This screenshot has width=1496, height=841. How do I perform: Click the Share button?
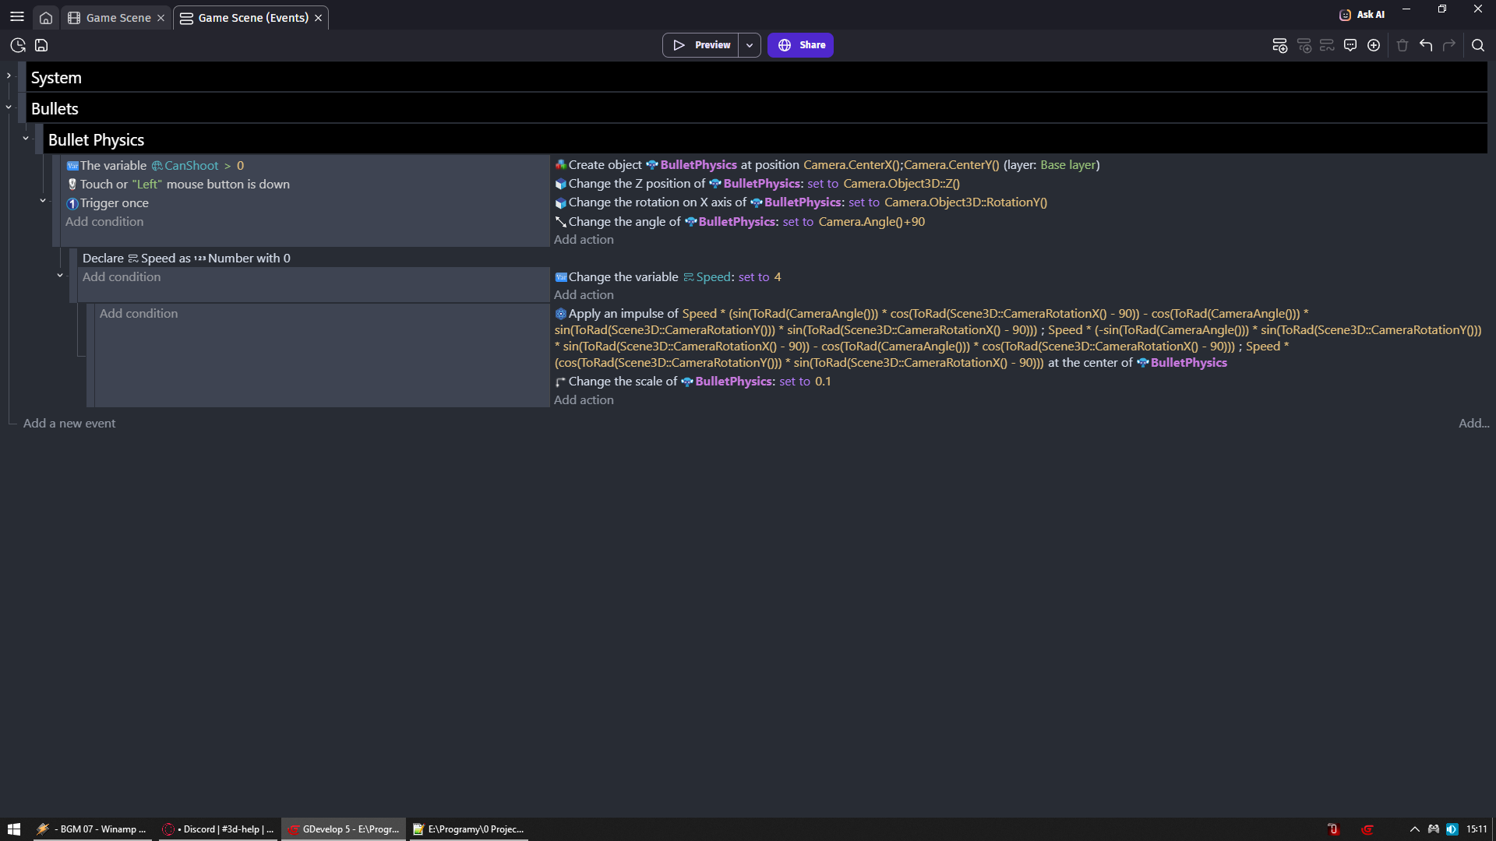[x=800, y=45]
